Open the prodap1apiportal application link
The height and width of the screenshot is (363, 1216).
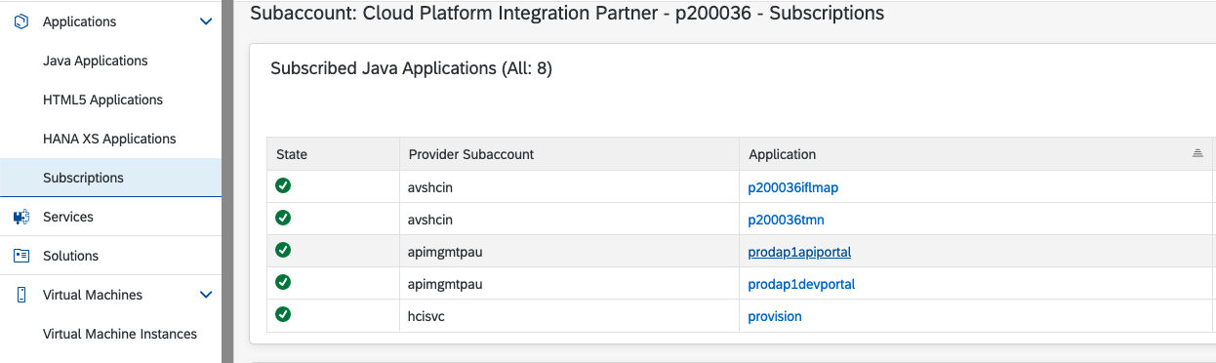(x=799, y=252)
